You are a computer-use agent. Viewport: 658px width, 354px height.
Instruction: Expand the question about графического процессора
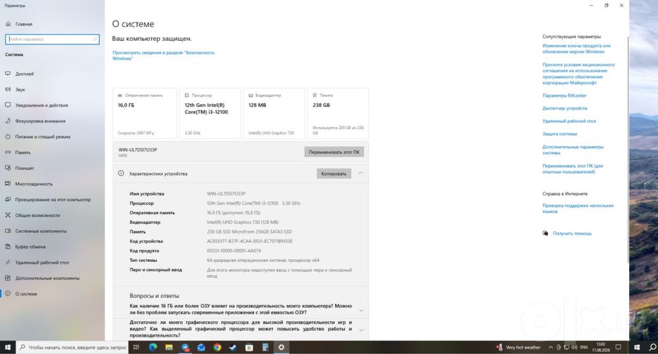[x=361, y=330]
